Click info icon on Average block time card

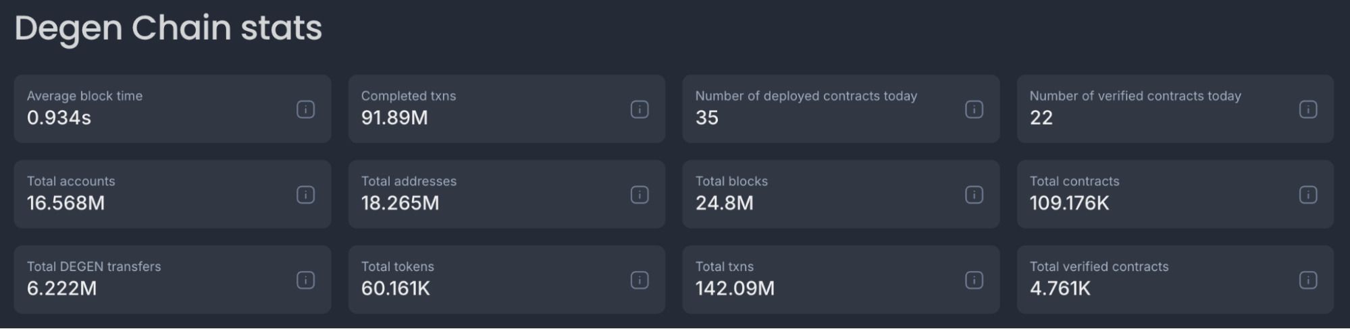click(x=305, y=109)
